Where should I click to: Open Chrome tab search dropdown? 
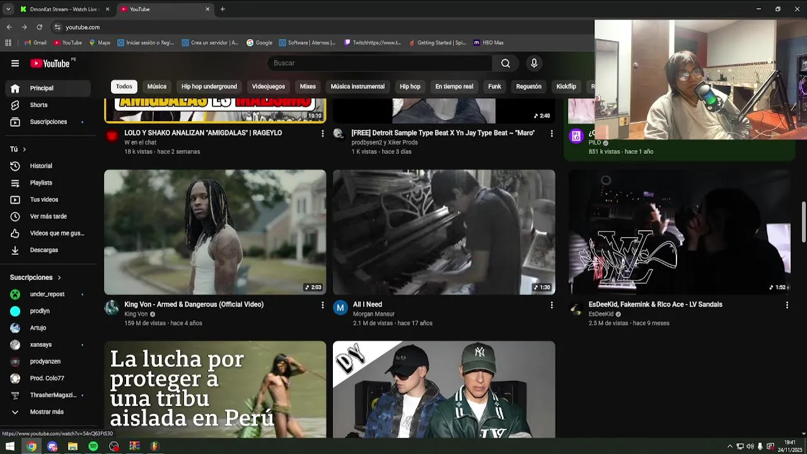click(8, 9)
